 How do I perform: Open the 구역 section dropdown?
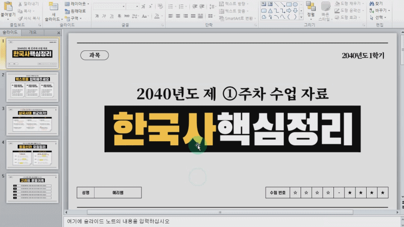[x=73, y=18]
